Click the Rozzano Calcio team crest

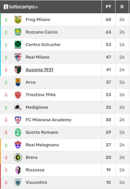click(x=18, y=32)
